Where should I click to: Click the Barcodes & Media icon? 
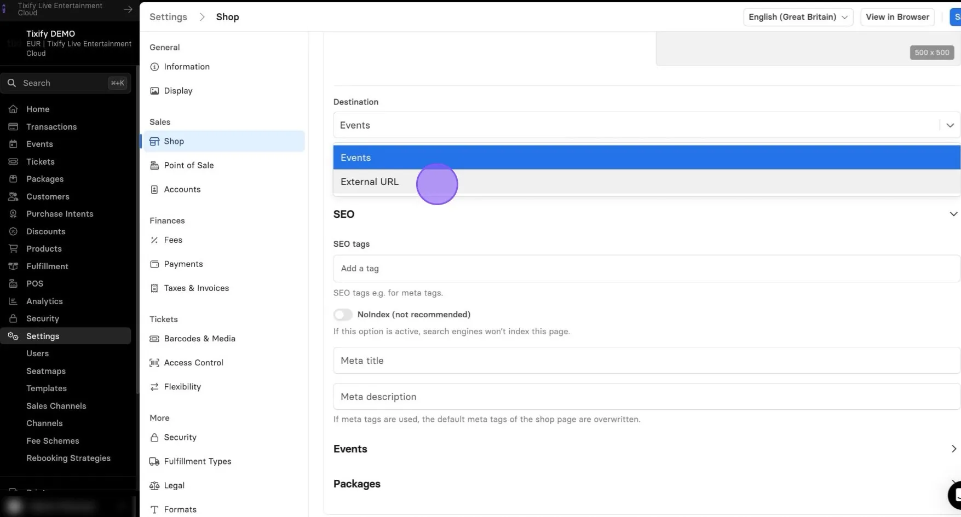[154, 339]
